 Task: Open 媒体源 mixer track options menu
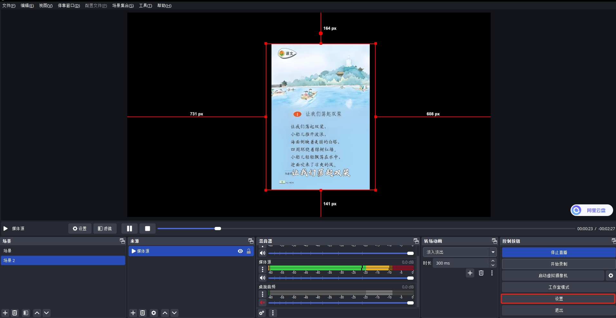coord(263,269)
